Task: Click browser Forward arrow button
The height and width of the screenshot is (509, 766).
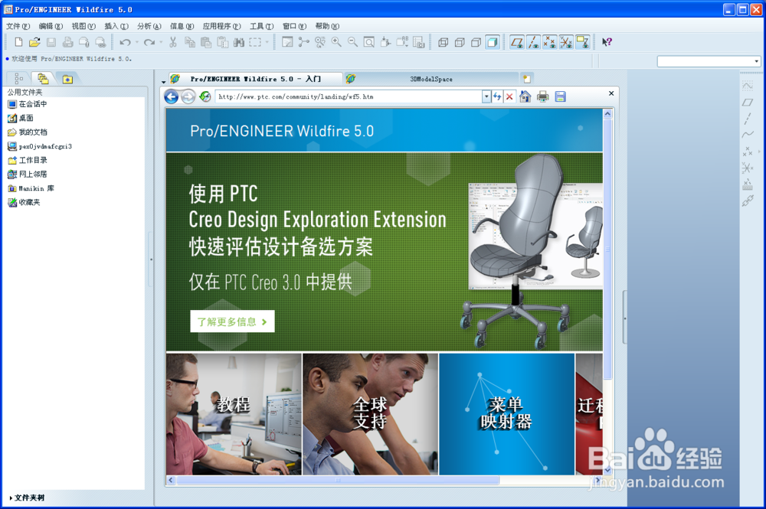Action: tap(188, 96)
